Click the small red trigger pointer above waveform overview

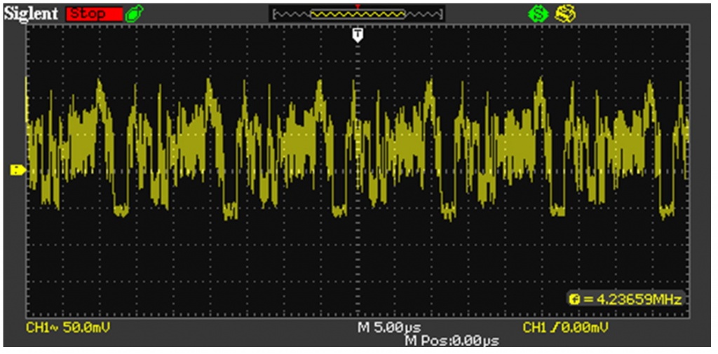[x=358, y=6]
